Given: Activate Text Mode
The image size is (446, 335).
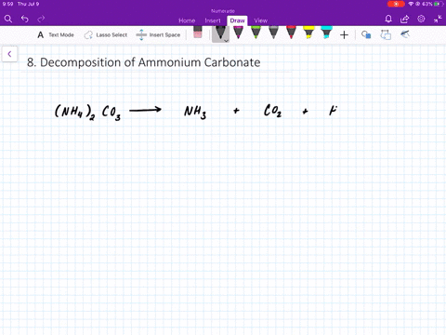Looking at the screenshot, I should (56, 35).
